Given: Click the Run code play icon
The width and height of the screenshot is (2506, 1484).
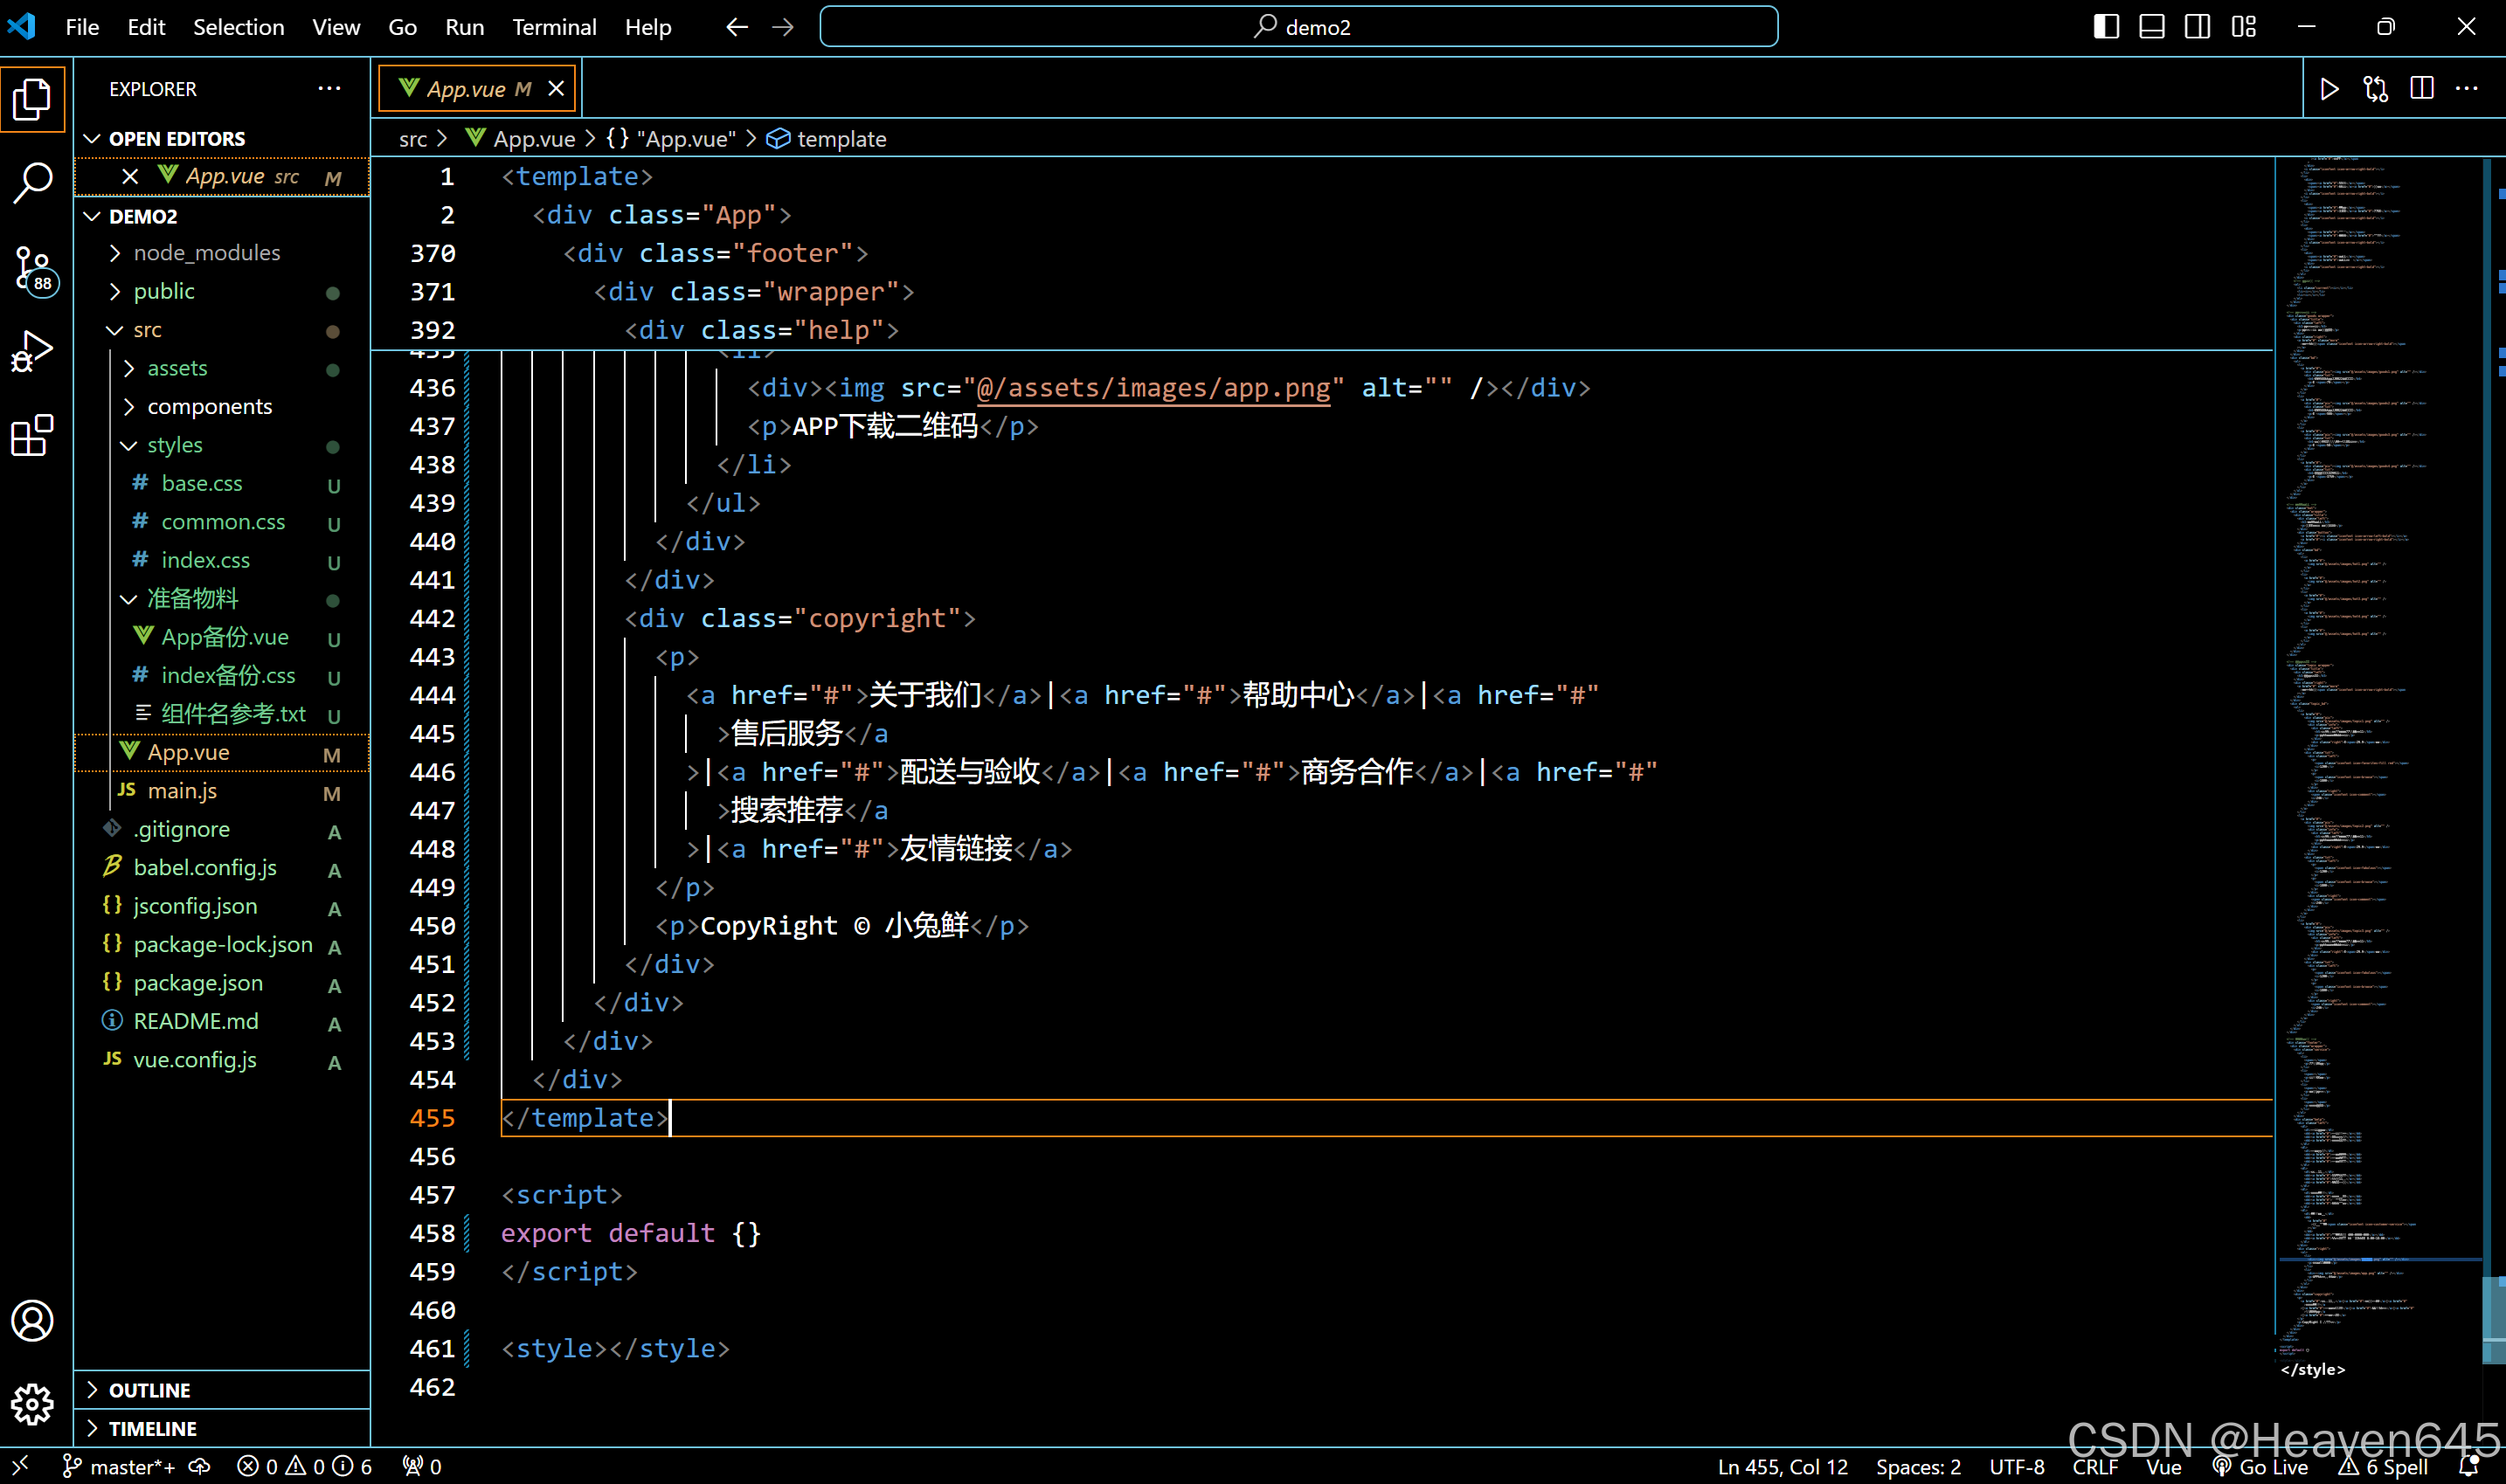Looking at the screenshot, I should (x=2329, y=89).
